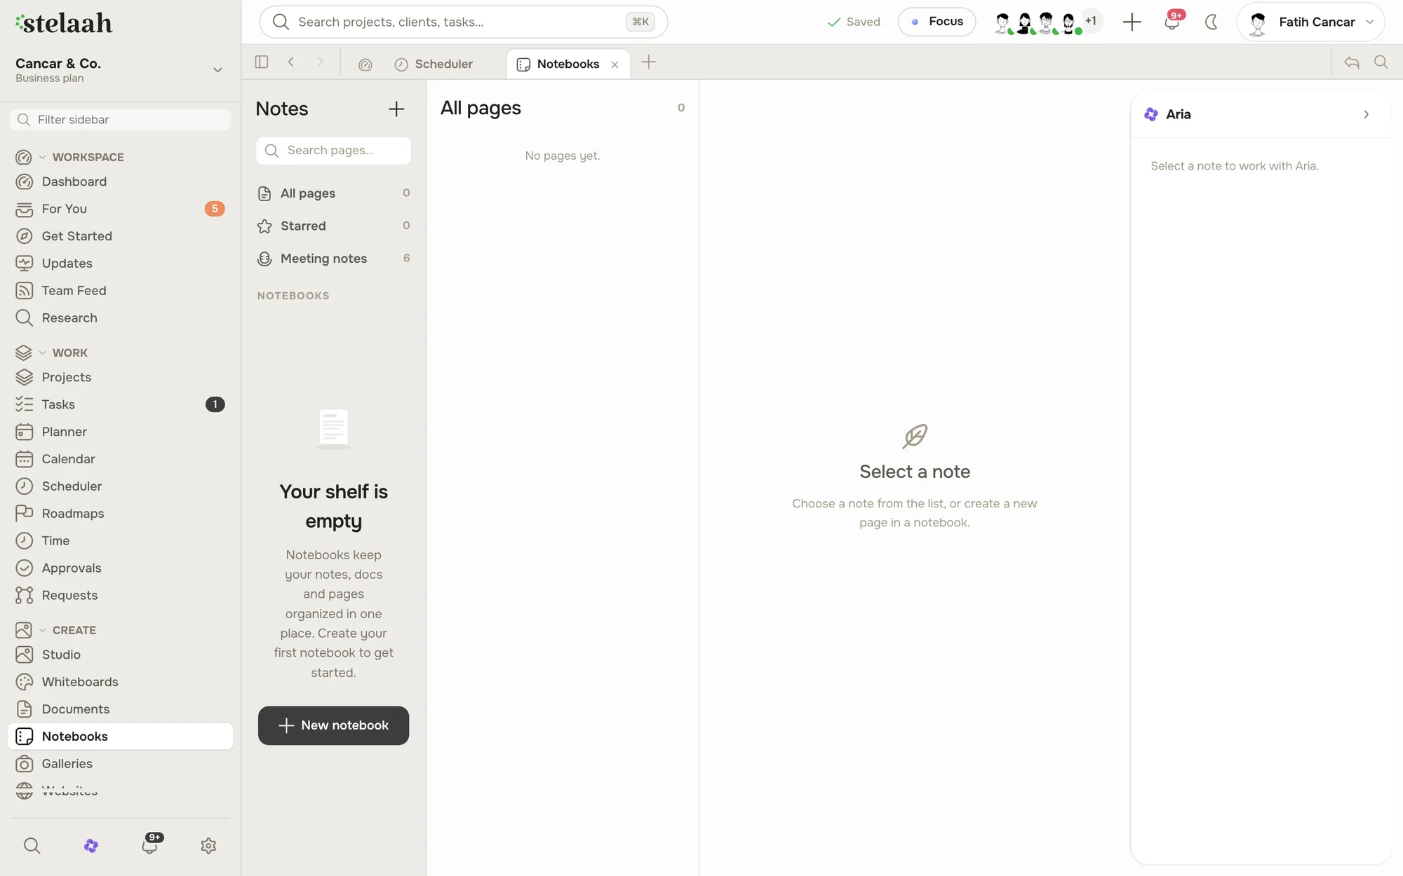This screenshot has height=876, width=1403.
Task: Click the ⌘K shortcut badge
Action: [640, 22]
